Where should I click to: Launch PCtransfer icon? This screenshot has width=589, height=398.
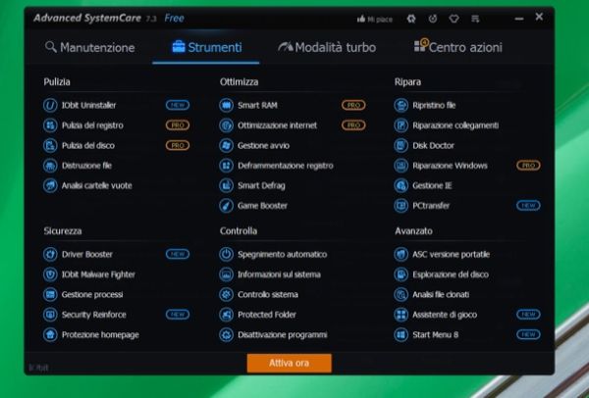pyautogui.click(x=401, y=206)
